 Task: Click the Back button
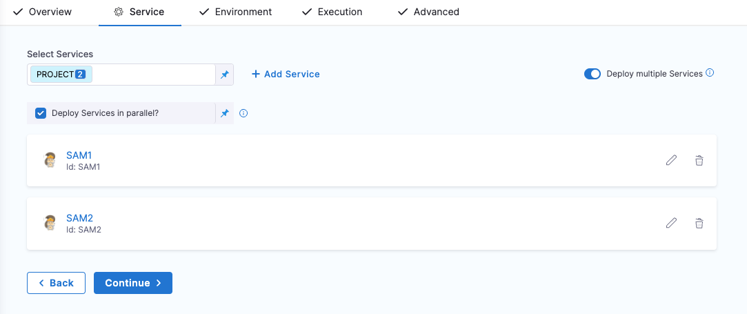click(x=56, y=283)
